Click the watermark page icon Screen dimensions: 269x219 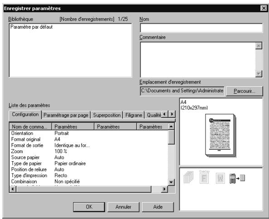[220, 178]
